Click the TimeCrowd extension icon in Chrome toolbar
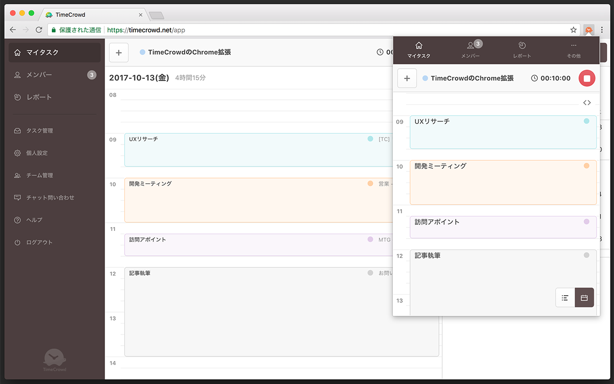614x384 pixels. click(589, 29)
